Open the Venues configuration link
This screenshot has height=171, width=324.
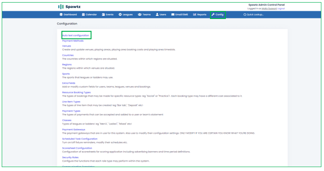67,46
